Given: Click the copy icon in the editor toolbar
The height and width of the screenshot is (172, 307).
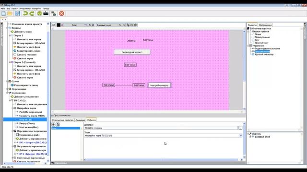Looking at the screenshot, I should [128, 25].
